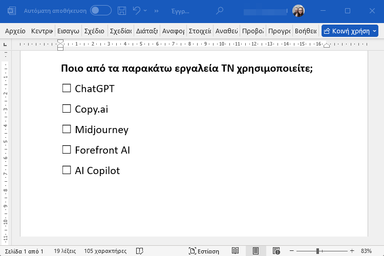Click the 105 χαρακτήρες status entry
Image resolution: width=384 pixels, height=256 pixels.
(x=105, y=251)
